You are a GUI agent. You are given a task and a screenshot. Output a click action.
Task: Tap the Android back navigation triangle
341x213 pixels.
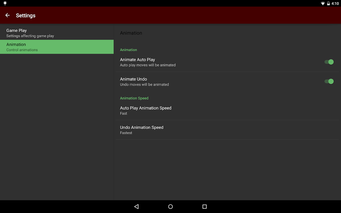click(x=136, y=207)
